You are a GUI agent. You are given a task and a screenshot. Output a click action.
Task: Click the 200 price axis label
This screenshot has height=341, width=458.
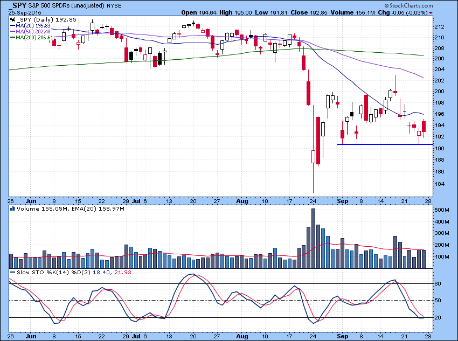pyautogui.click(x=440, y=92)
